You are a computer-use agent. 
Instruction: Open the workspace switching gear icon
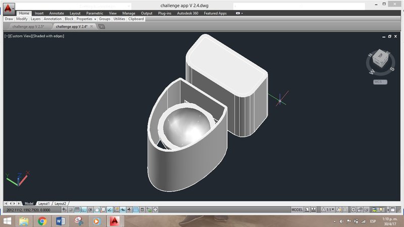pos(353,210)
